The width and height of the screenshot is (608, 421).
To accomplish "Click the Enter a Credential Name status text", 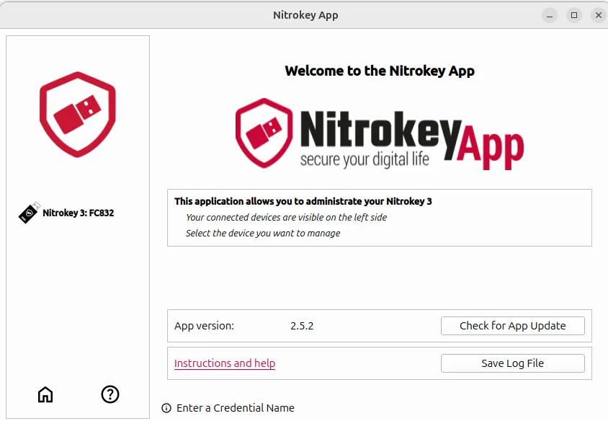I will [235, 408].
